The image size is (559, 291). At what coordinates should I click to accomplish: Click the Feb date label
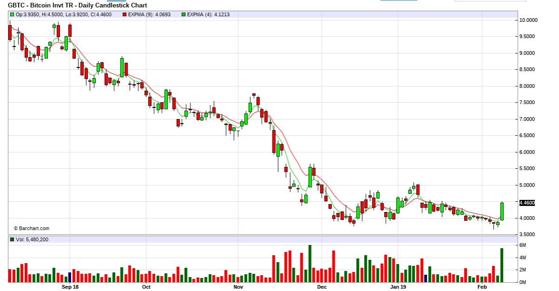pos(482,287)
